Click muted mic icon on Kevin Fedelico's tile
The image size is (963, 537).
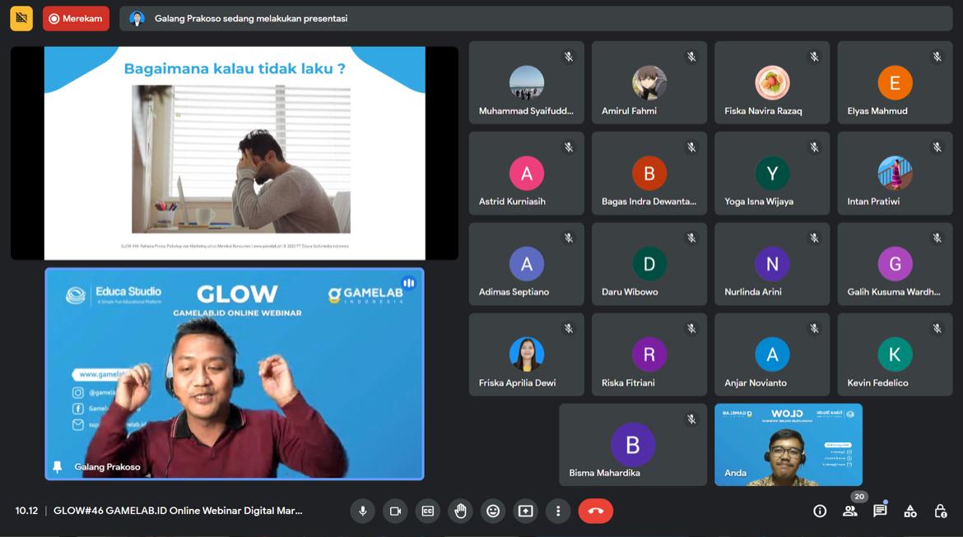coord(937,328)
